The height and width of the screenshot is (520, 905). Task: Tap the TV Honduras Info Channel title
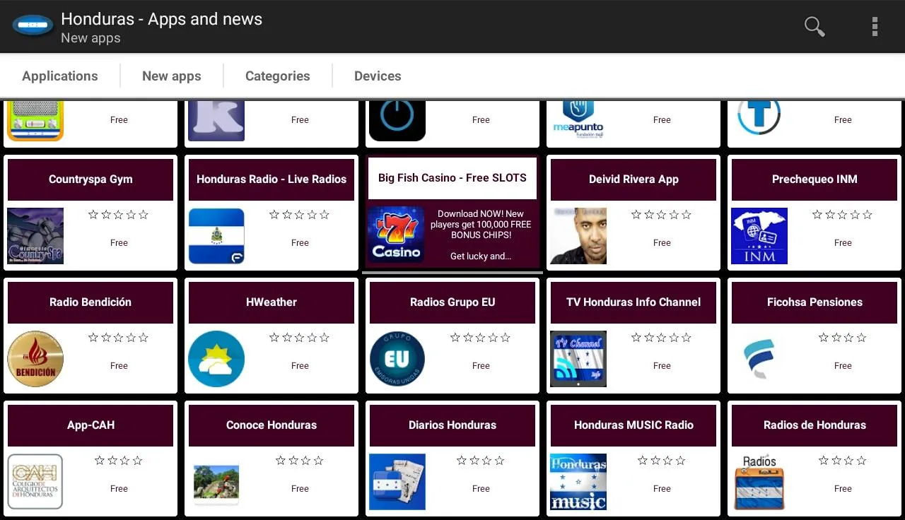click(633, 302)
